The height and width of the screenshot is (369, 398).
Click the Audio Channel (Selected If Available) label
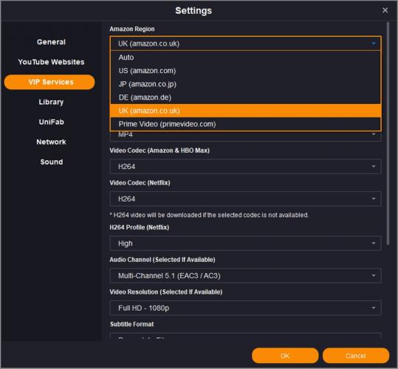[x=162, y=260]
